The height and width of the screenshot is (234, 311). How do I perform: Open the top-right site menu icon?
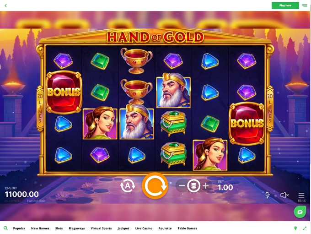click(x=305, y=5)
